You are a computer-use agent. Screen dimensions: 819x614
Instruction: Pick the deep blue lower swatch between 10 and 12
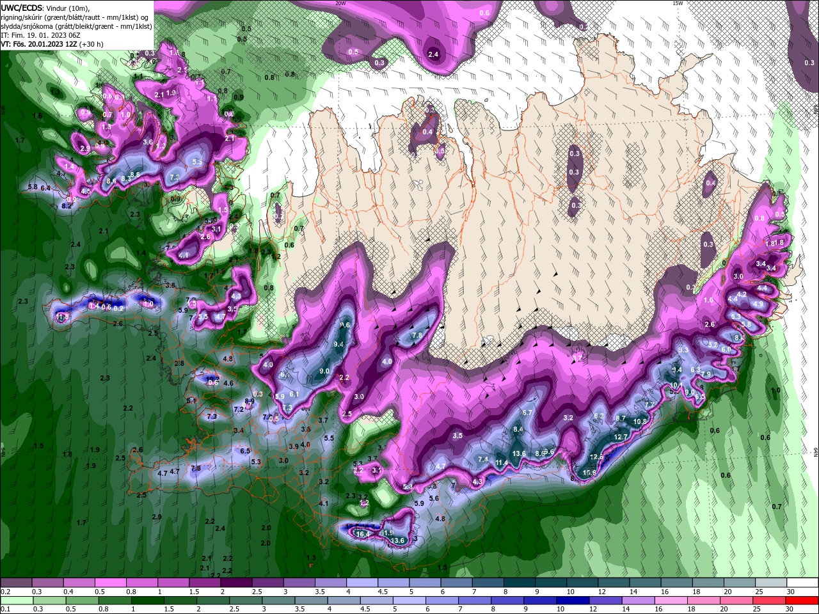(573, 601)
